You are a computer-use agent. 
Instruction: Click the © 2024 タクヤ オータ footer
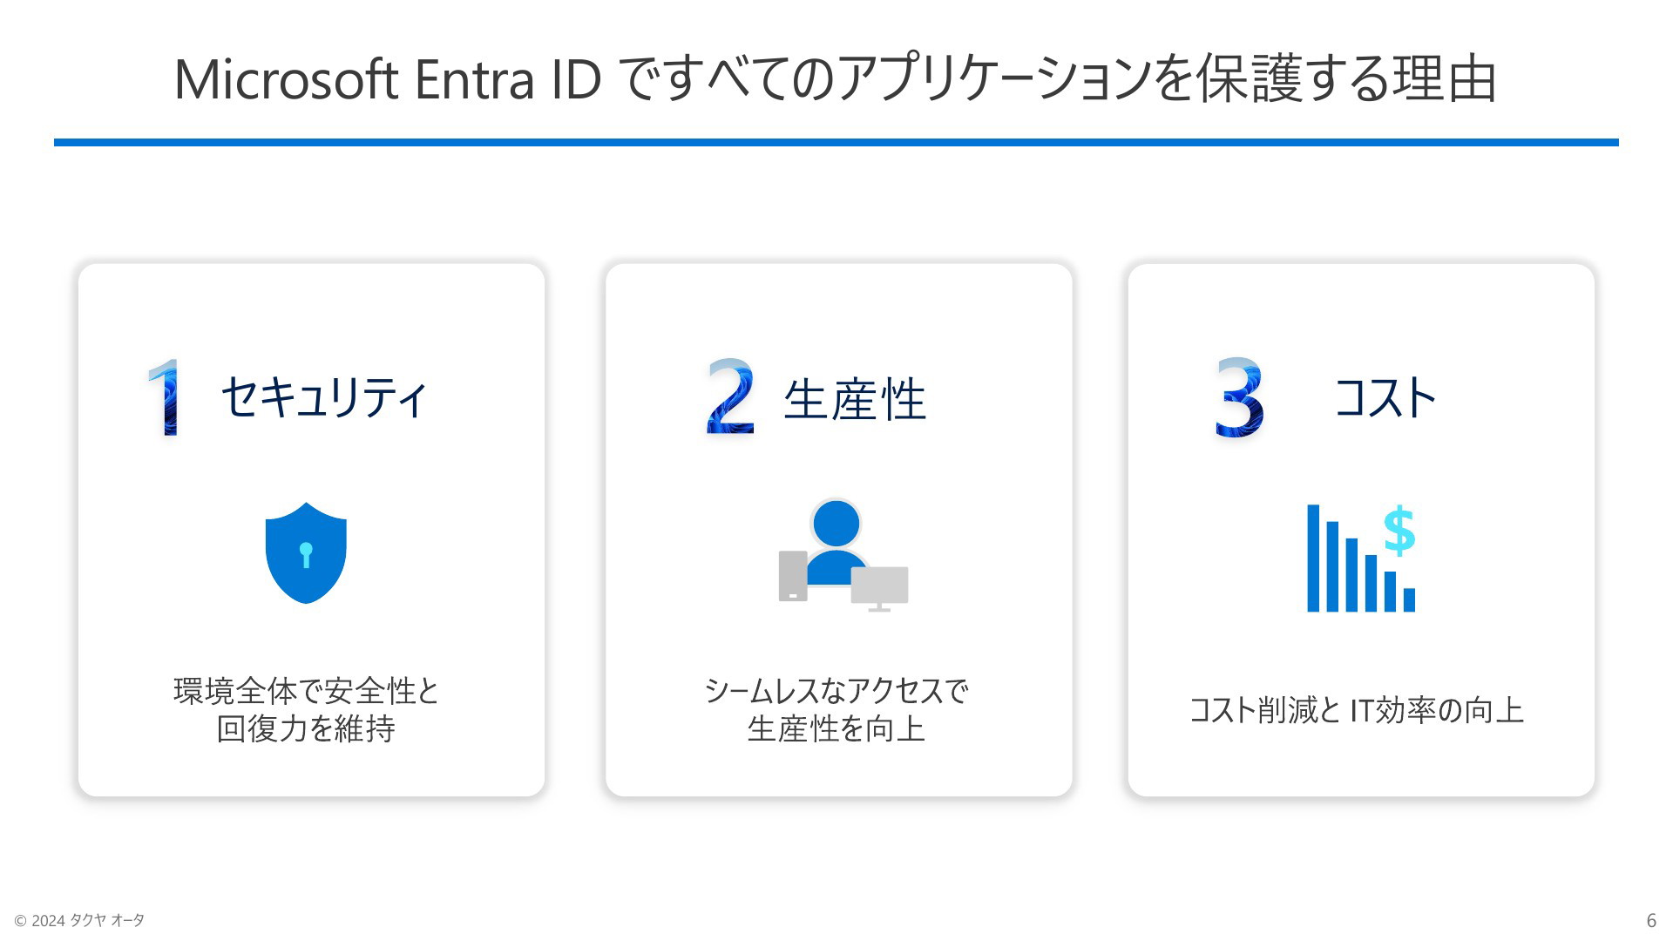[79, 920]
